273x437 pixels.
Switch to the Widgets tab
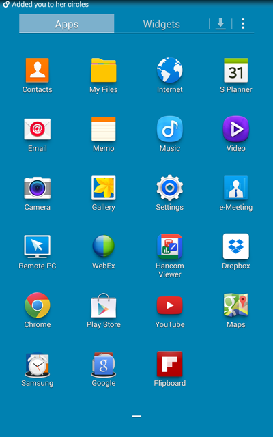pos(162,24)
